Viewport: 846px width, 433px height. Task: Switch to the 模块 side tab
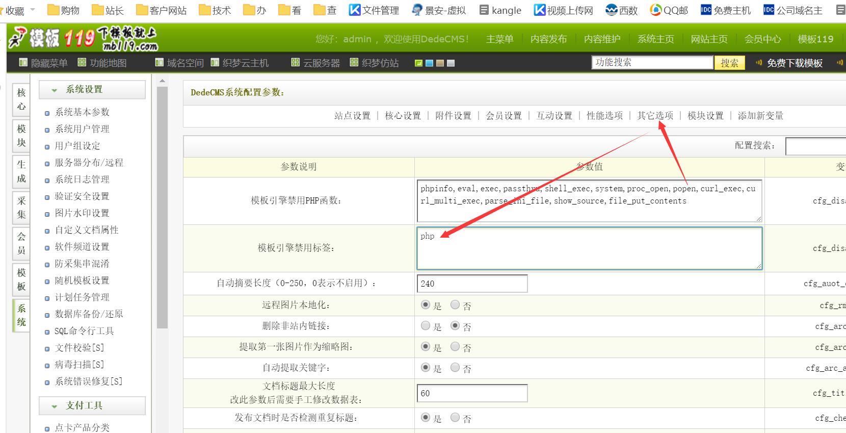click(x=21, y=135)
